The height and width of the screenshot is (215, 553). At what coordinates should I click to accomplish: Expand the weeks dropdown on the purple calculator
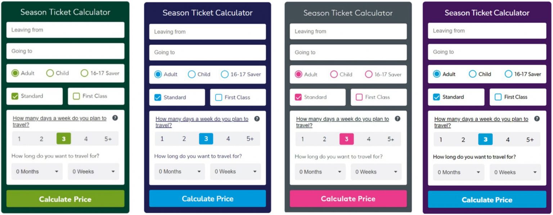pyautogui.click(x=515, y=173)
